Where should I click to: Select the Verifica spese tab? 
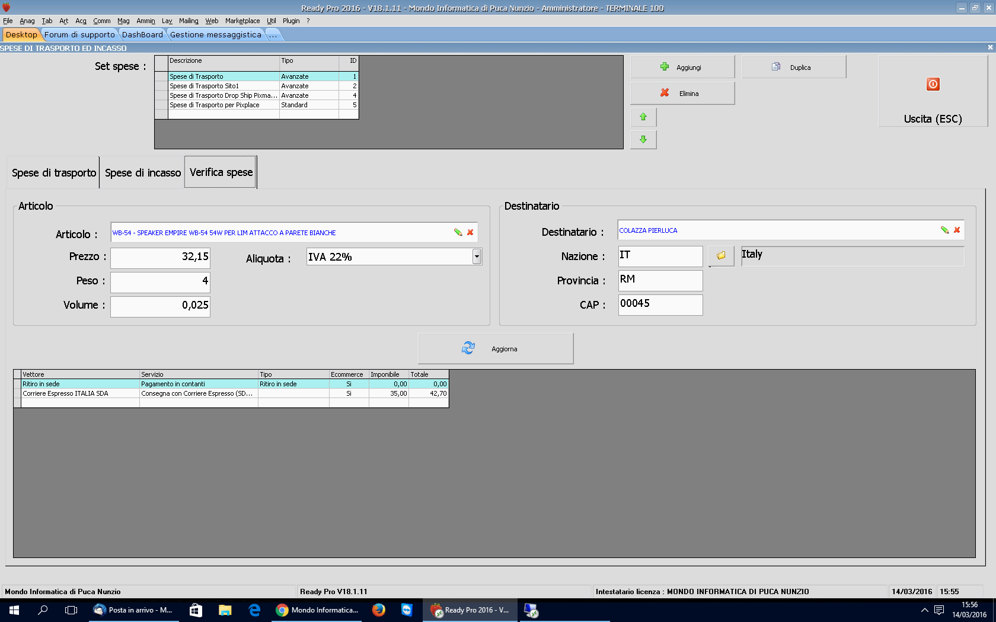click(221, 172)
